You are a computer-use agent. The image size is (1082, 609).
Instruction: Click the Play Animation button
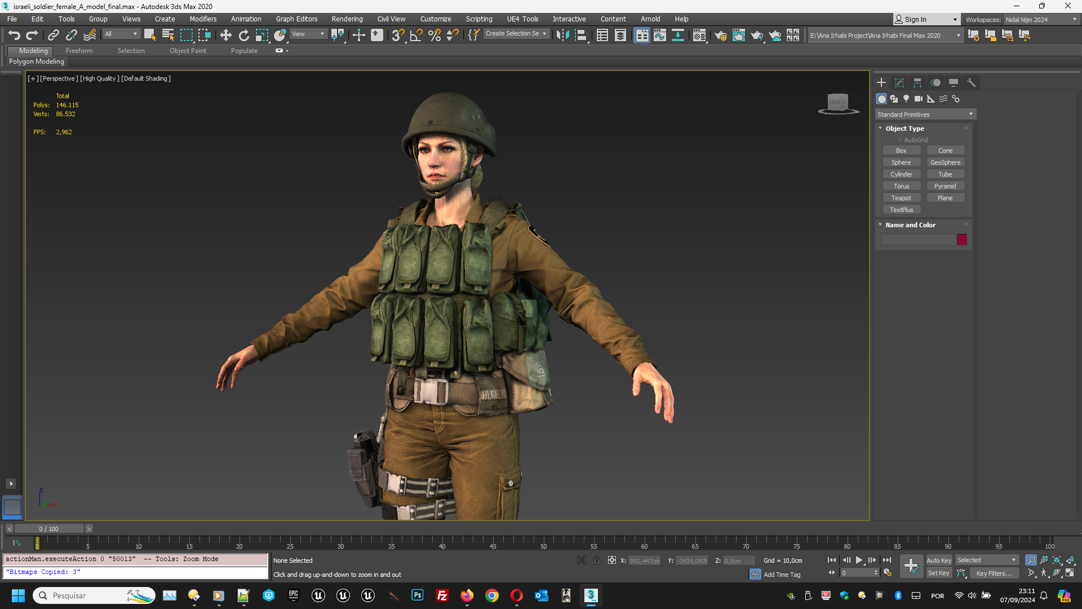859,561
